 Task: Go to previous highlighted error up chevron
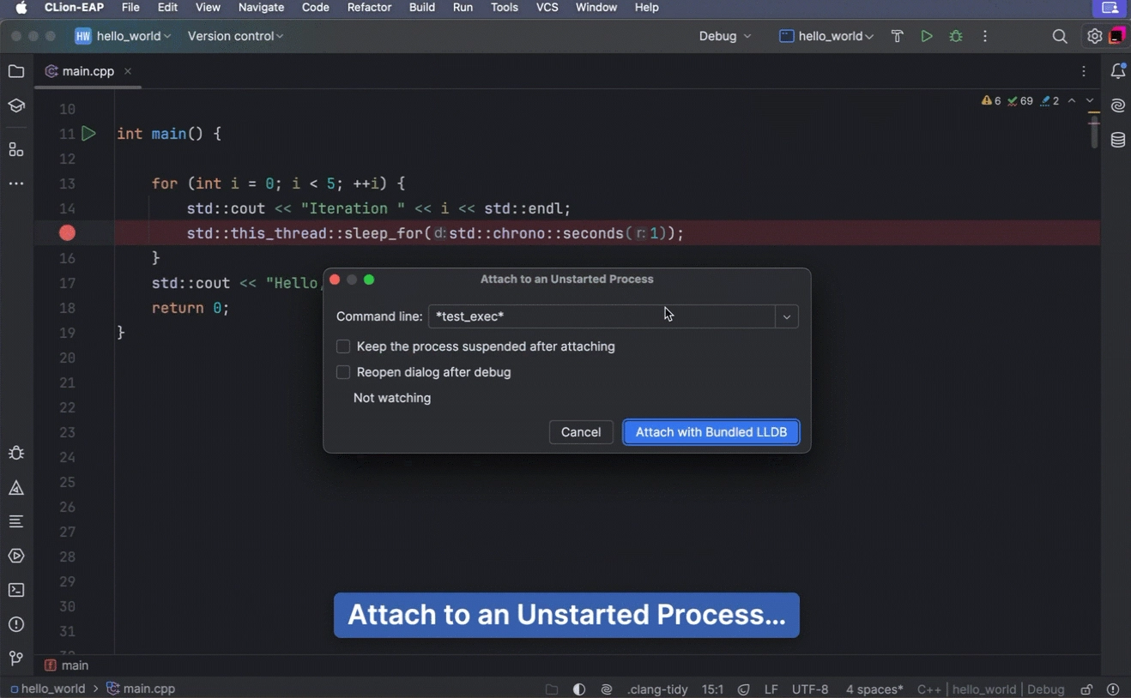pos(1072,101)
